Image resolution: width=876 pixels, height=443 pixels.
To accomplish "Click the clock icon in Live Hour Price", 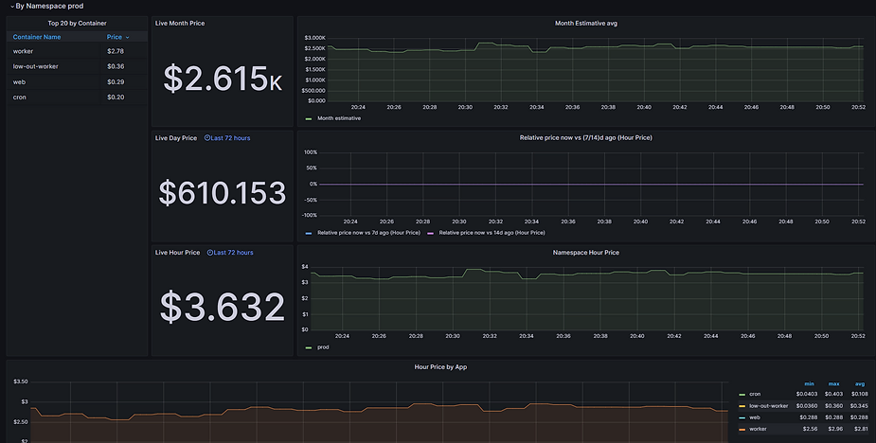I will coord(210,253).
